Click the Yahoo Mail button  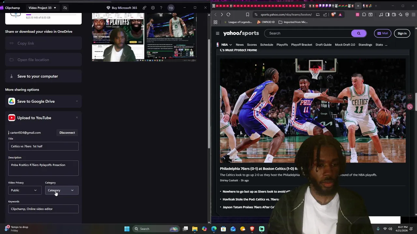tap(382, 33)
